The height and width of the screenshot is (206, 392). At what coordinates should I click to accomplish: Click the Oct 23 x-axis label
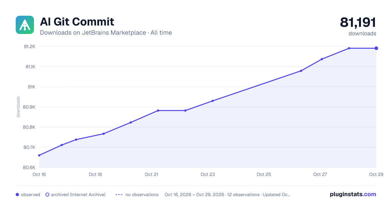pos(208,174)
